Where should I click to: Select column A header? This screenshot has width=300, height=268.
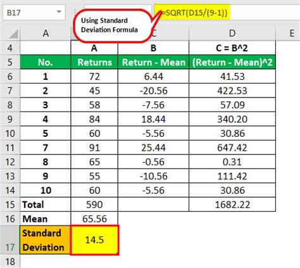coord(46,34)
